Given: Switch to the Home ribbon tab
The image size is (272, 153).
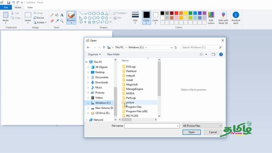Looking at the screenshot, I should (x=18, y=8).
